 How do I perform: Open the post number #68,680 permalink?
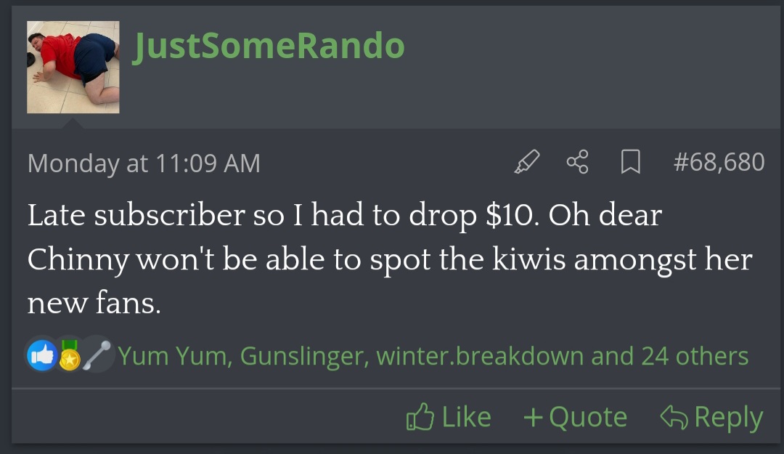pos(719,162)
